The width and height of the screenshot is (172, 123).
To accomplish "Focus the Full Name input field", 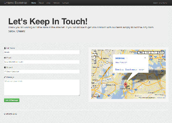I will pyautogui.click(x=42, y=52).
